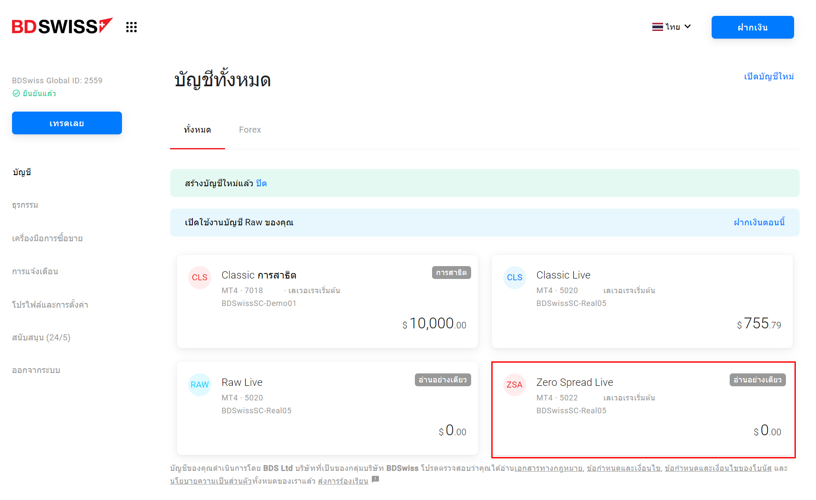Click the $10,000.00 balance
Image resolution: width=816 pixels, height=500 pixels.
[434, 324]
